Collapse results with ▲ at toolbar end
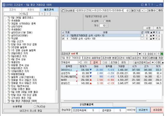Image resolution: width=165 pixels, height=116 pixels. coord(163,63)
